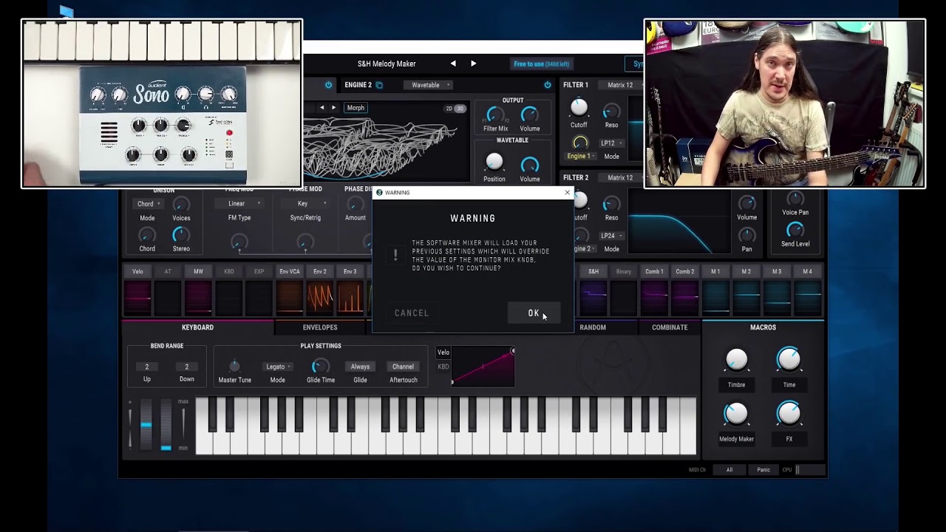This screenshot has width=946, height=532.
Task: Select Comb 1 modulation source
Action: pyautogui.click(x=654, y=272)
